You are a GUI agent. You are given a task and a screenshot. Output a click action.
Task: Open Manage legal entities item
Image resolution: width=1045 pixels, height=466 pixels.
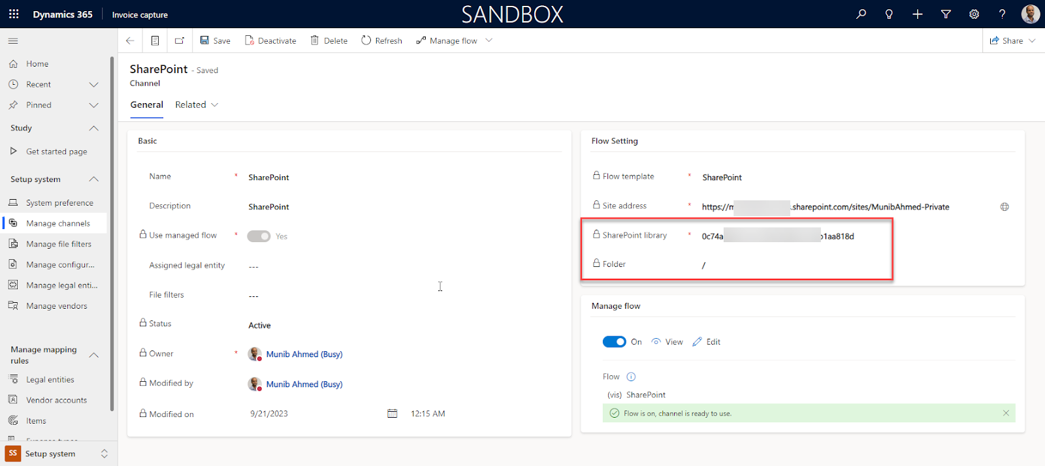pos(62,285)
